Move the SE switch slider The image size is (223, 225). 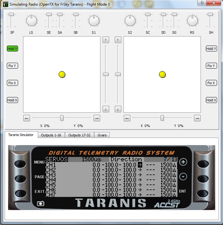pos(49,14)
